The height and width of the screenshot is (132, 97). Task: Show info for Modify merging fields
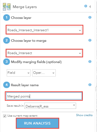90,61
